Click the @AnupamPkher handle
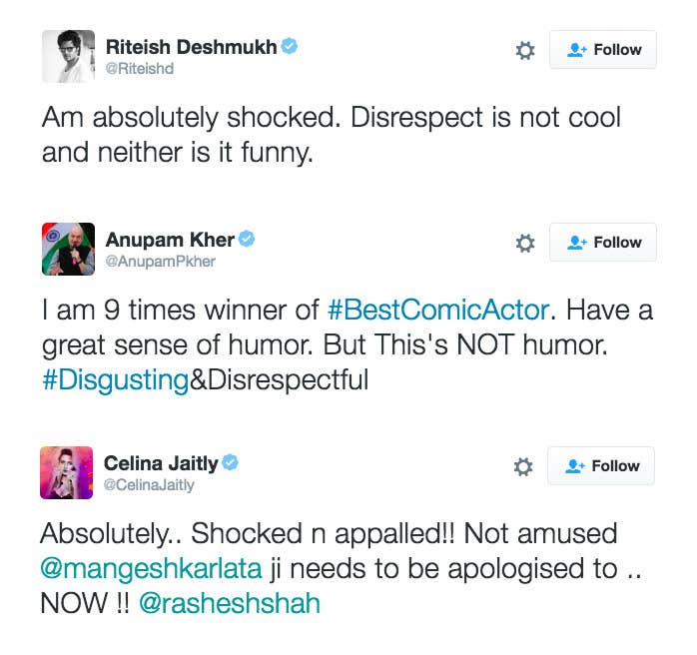The width and height of the screenshot is (697, 655). point(160,262)
